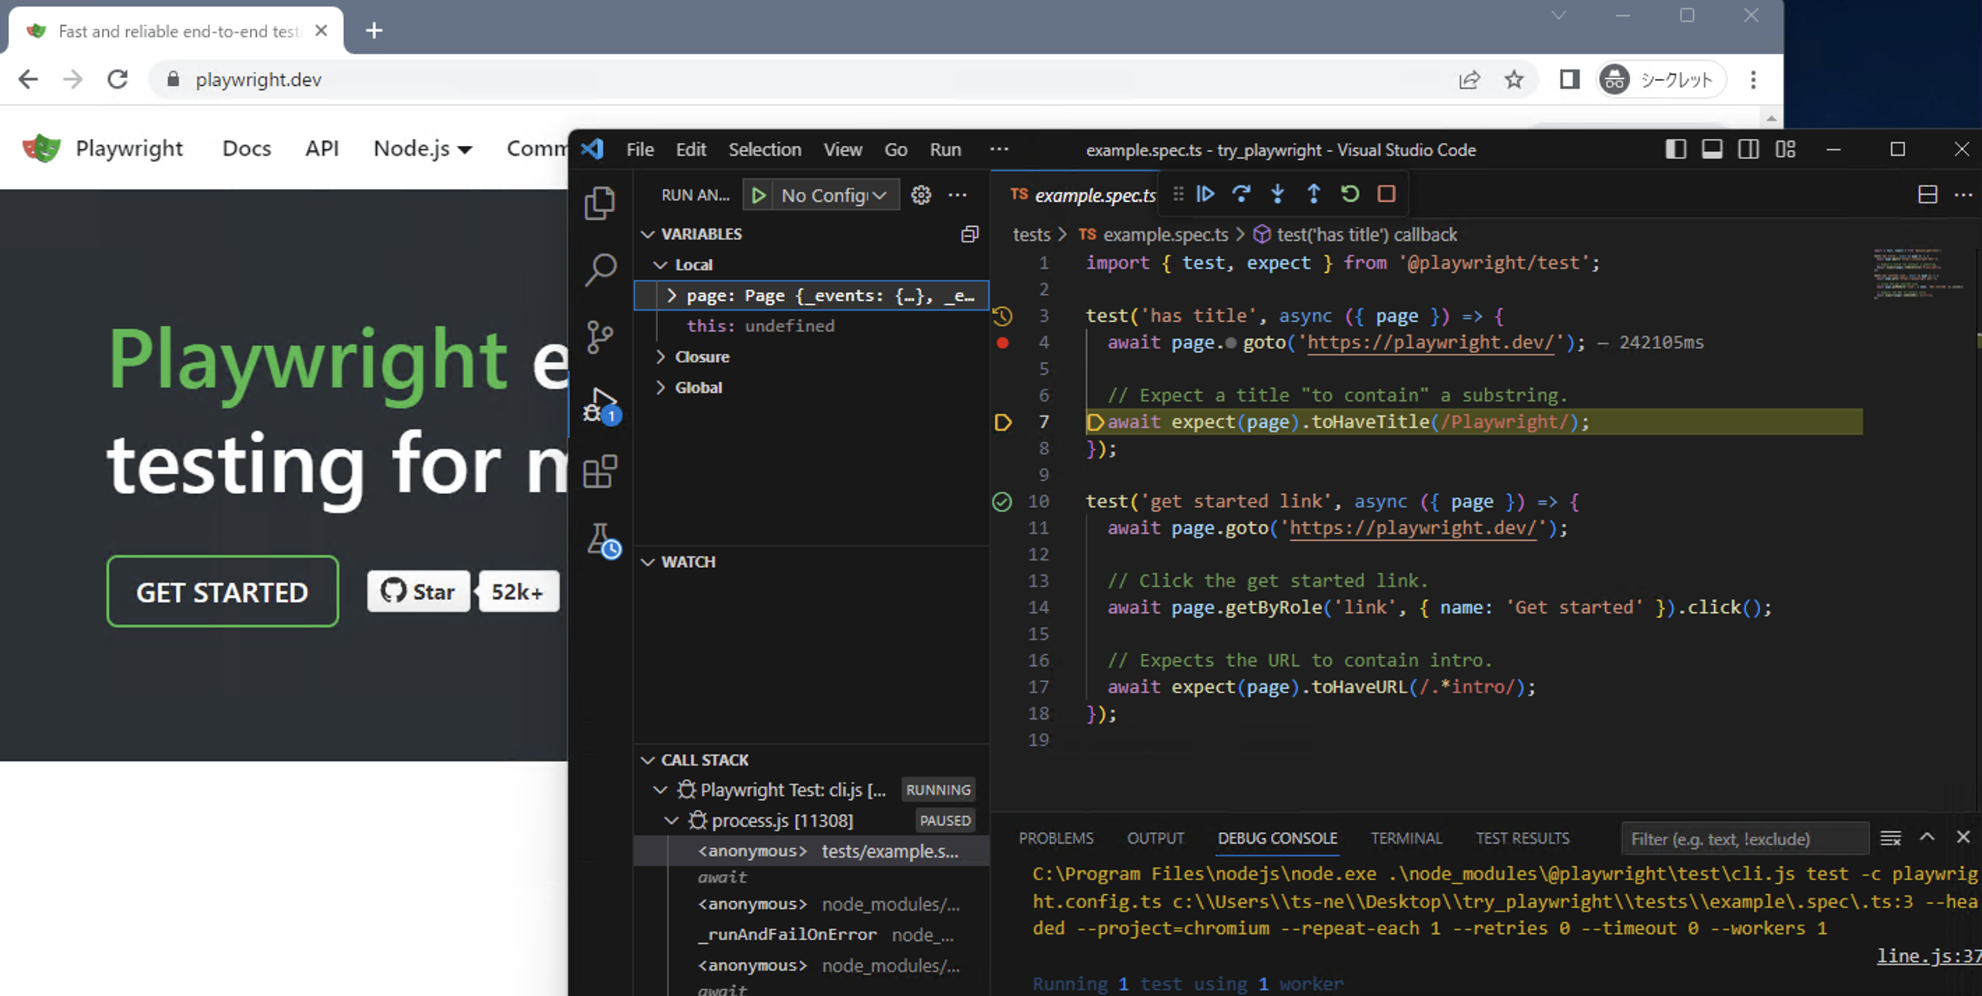The width and height of the screenshot is (1982, 996).
Task: Click GET STARTED on the Playwright page
Action: pos(222,591)
